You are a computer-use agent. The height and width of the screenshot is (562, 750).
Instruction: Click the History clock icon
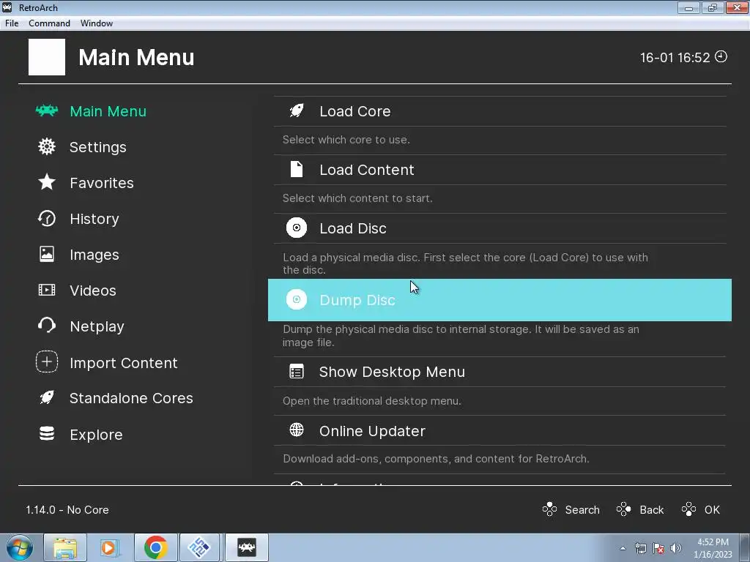point(47,218)
